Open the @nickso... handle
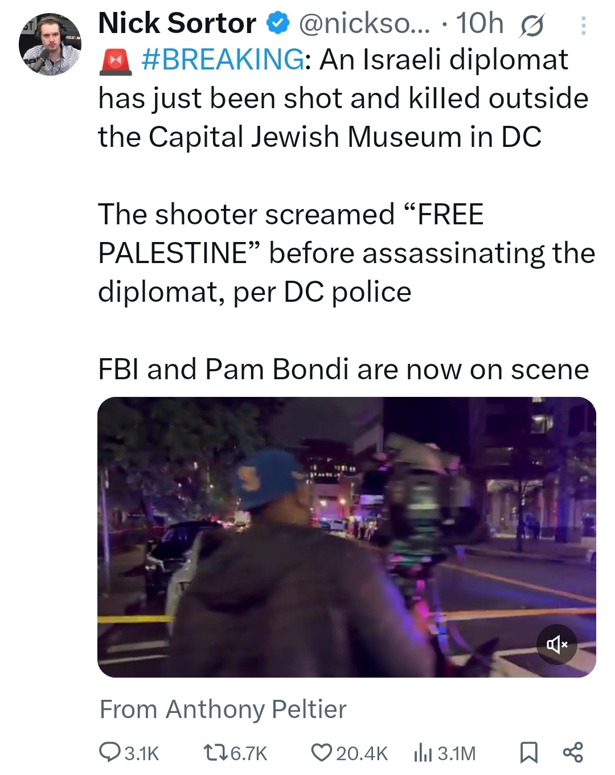 coord(364,24)
